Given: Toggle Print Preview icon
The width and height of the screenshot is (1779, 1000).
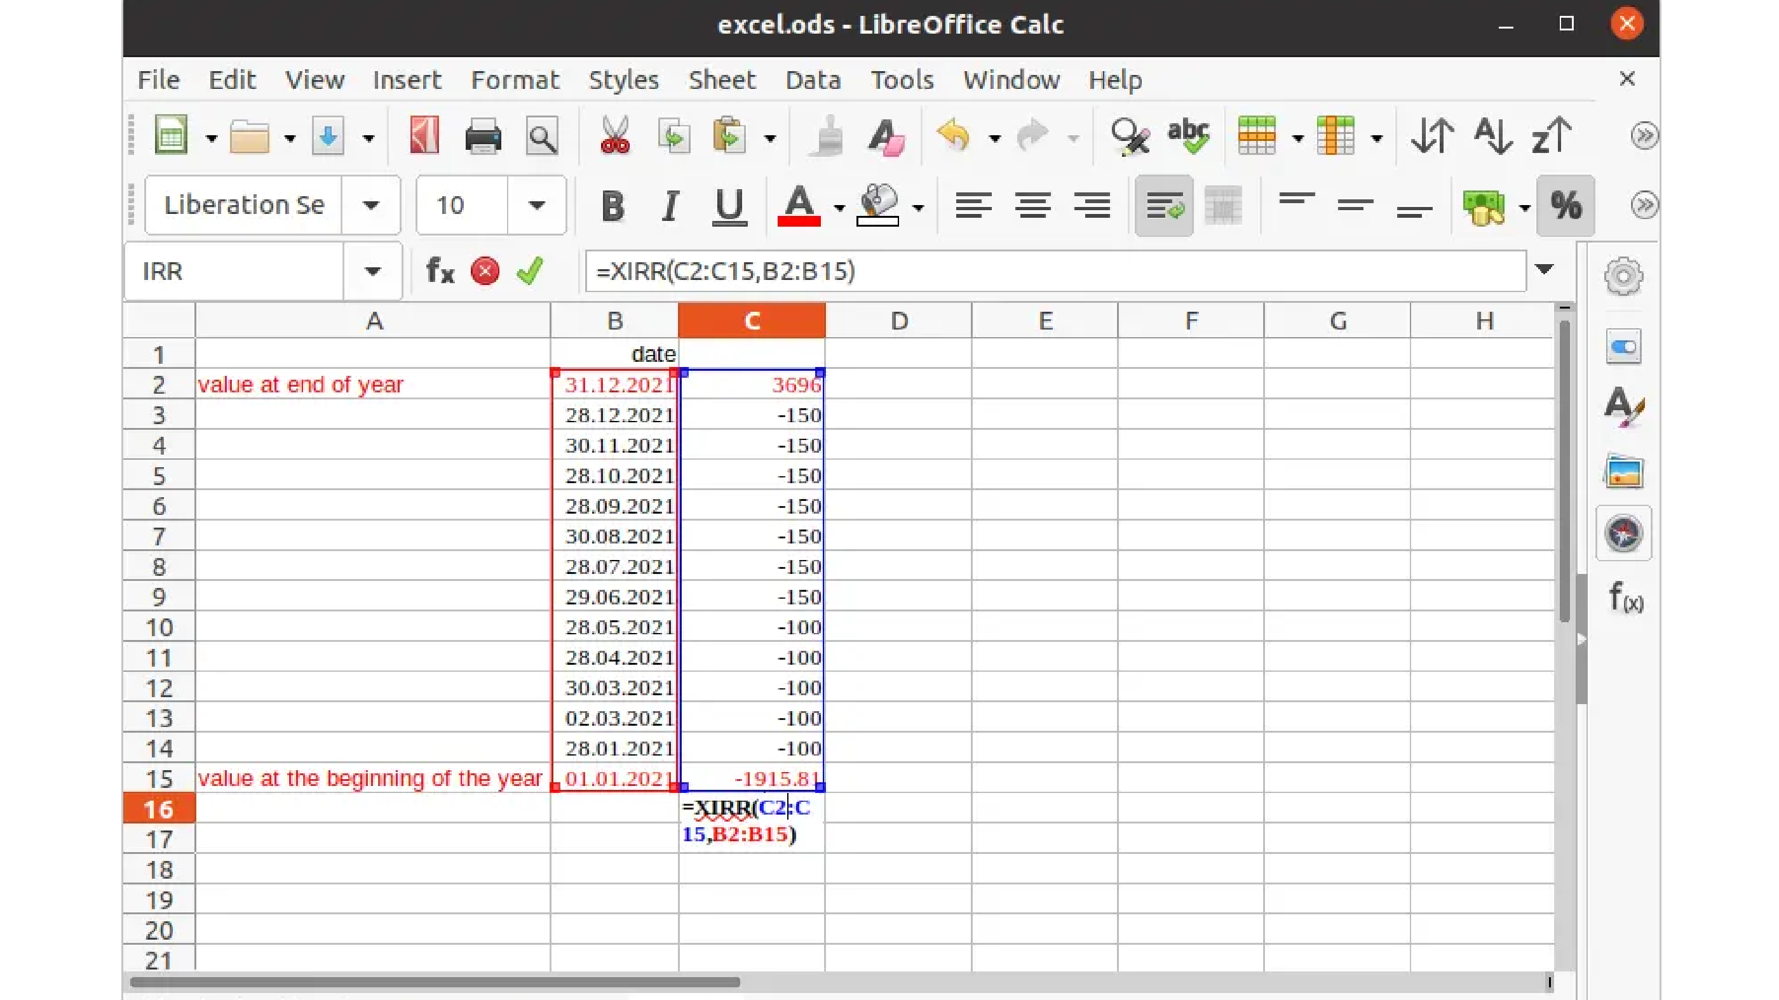Looking at the screenshot, I should [541, 137].
